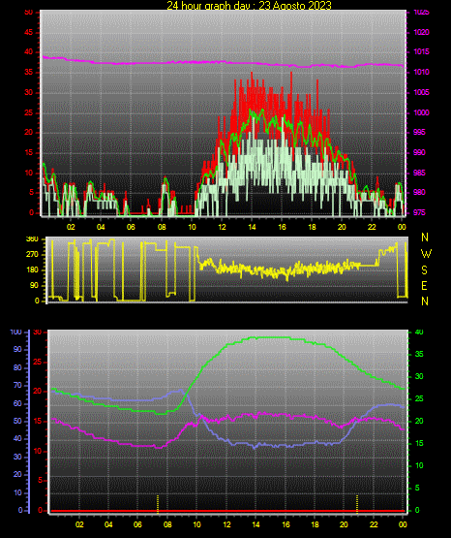The height and width of the screenshot is (538, 451).
Task: Click the 02 hour tick on wind graph
Action: pyautogui.click(x=71, y=227)
